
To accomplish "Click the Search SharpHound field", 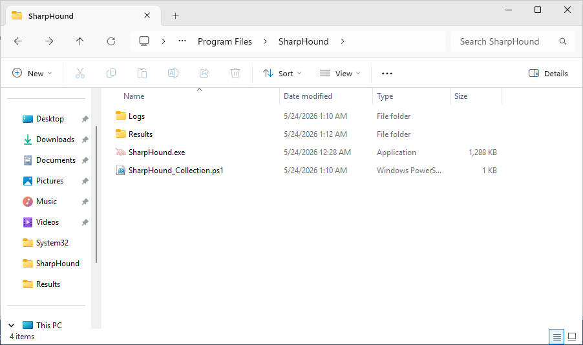I will (x=514, y=41).
